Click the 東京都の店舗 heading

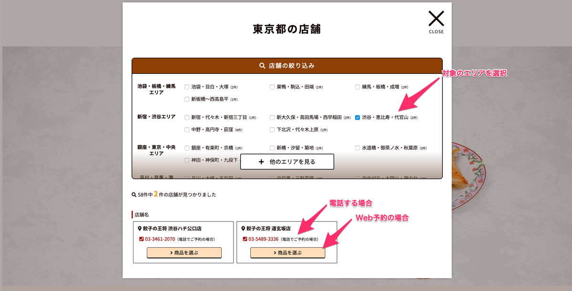click(287, 29)
